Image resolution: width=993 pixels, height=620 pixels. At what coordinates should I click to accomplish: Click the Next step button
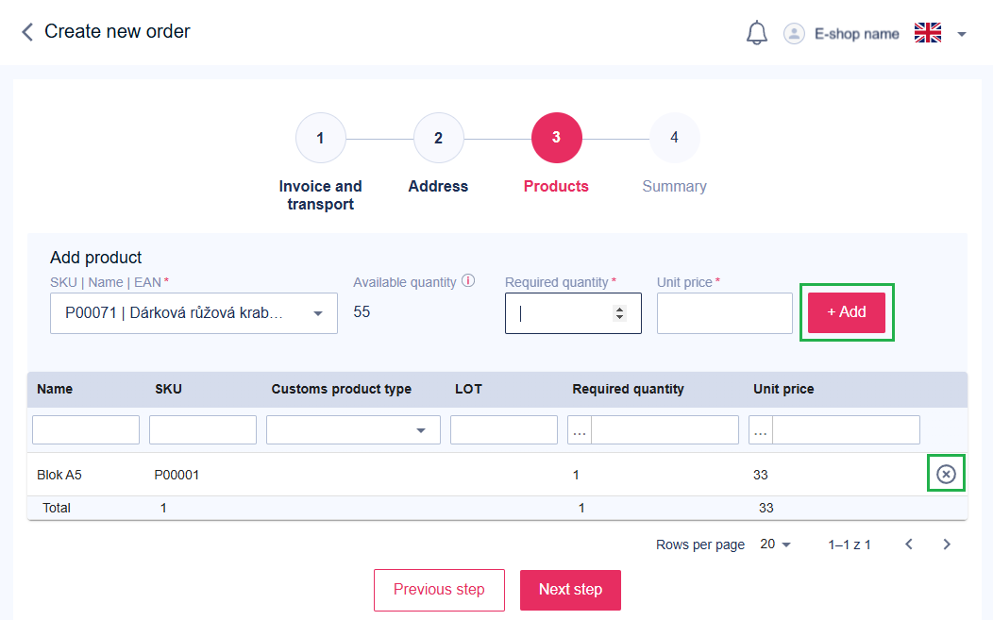(x=570, y=590)
